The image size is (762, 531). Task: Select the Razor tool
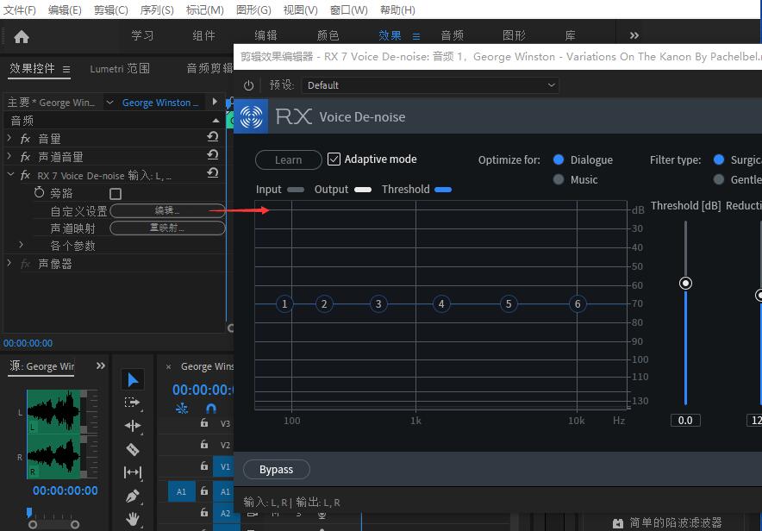click(133, 449)
